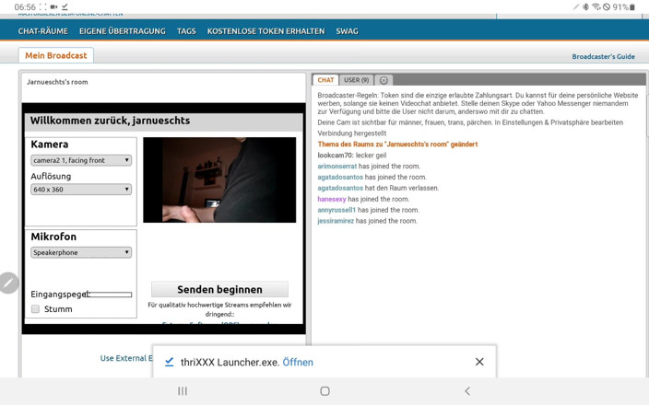Click the Senden beginnen button
The height and width of the screenshot is (405, 649).
(219, 289)
